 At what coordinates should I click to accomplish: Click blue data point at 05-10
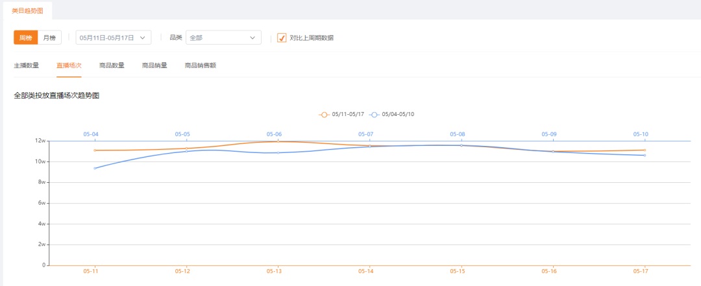click(x=645, y=155)
